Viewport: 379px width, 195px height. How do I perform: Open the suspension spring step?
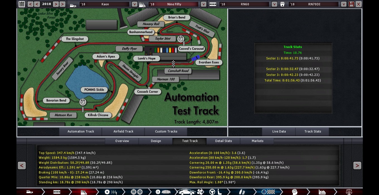click(x=242, y=192)
